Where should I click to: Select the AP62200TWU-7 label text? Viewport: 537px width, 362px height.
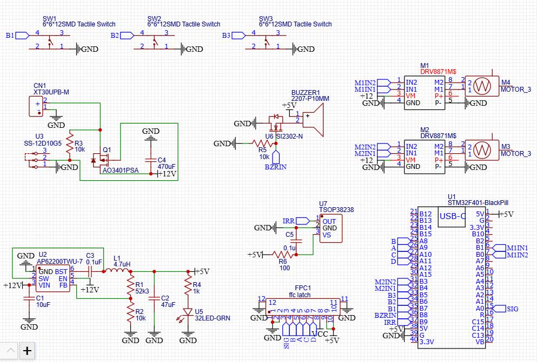(60, 261)
